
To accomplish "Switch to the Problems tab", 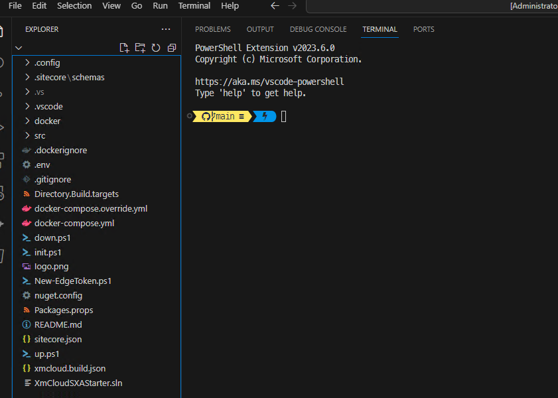I will pos(213,29).
